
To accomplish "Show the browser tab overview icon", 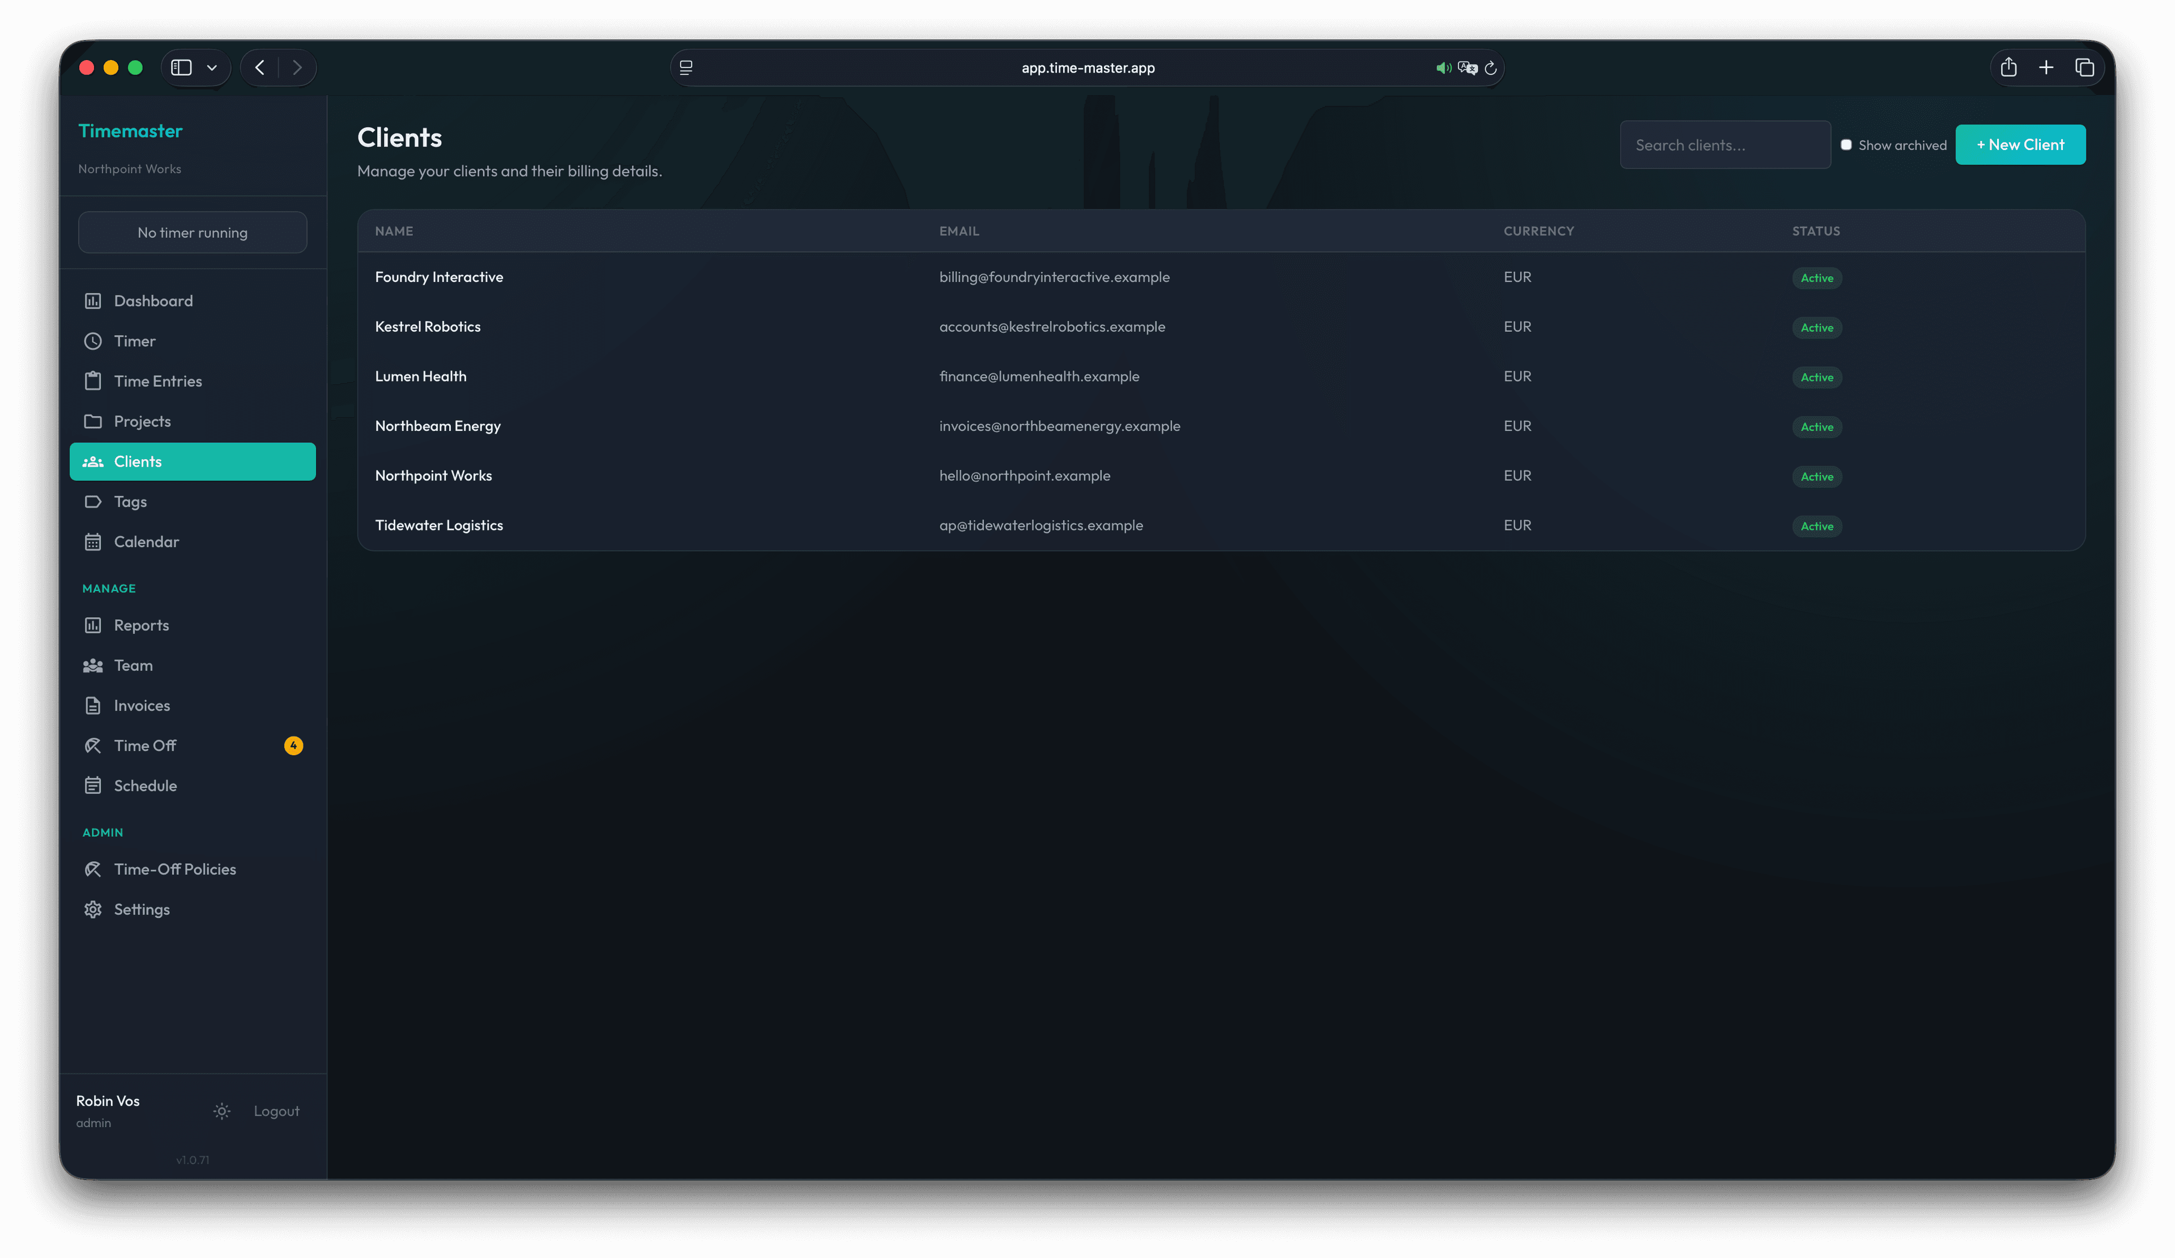I will point(2084,67).
